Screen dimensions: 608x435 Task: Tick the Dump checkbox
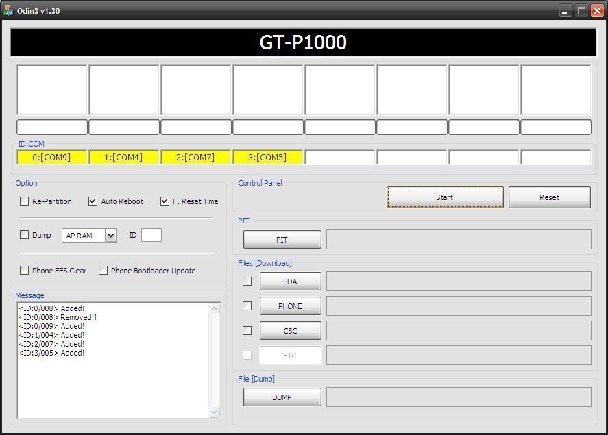[x=24, y=235]
